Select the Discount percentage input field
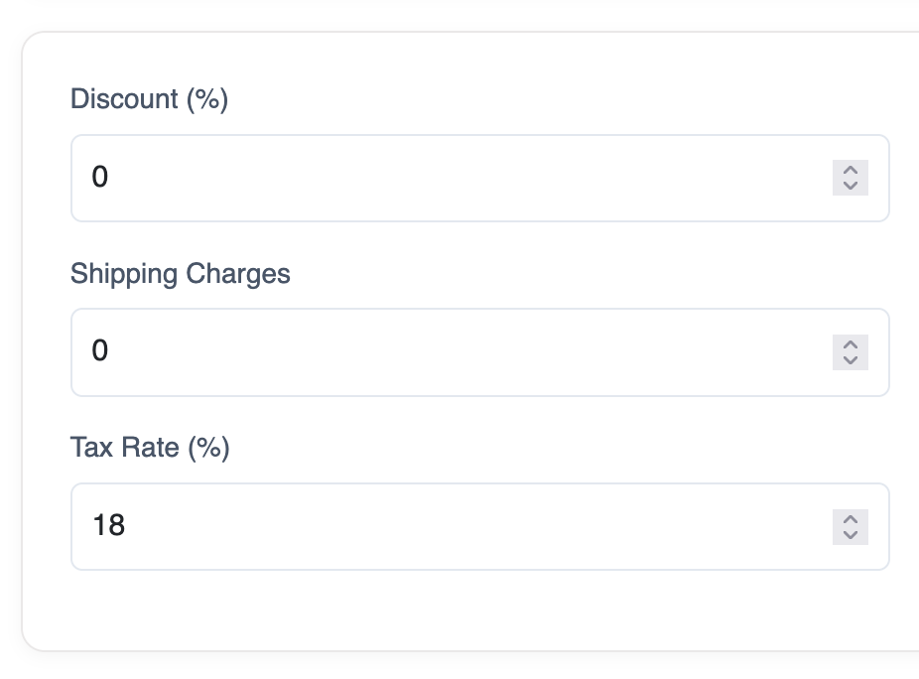This screenshot has width=919, height=679. click(x=397, y=178)
